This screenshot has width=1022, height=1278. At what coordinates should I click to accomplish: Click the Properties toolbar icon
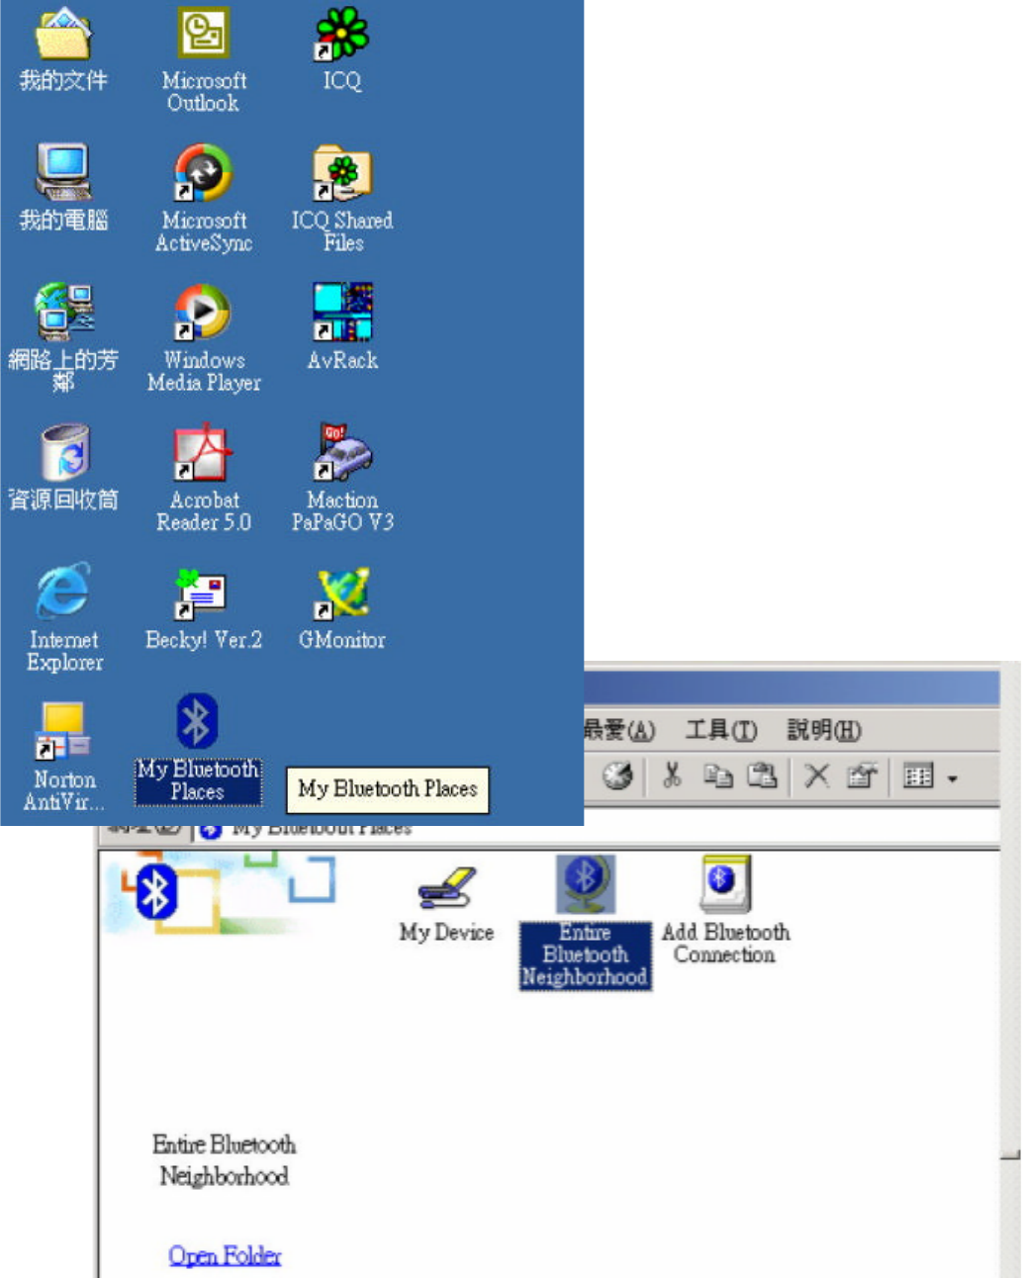tap(862, 776)
